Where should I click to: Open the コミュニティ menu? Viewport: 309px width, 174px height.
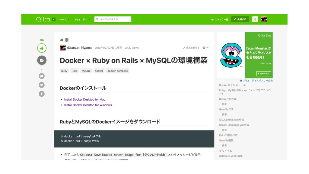pos(81,20)
